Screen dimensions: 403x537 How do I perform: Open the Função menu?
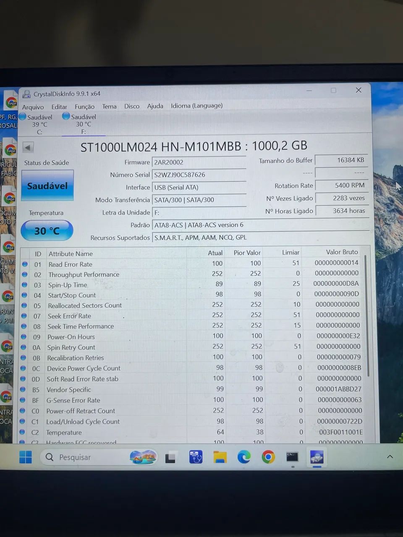[84, 107]
